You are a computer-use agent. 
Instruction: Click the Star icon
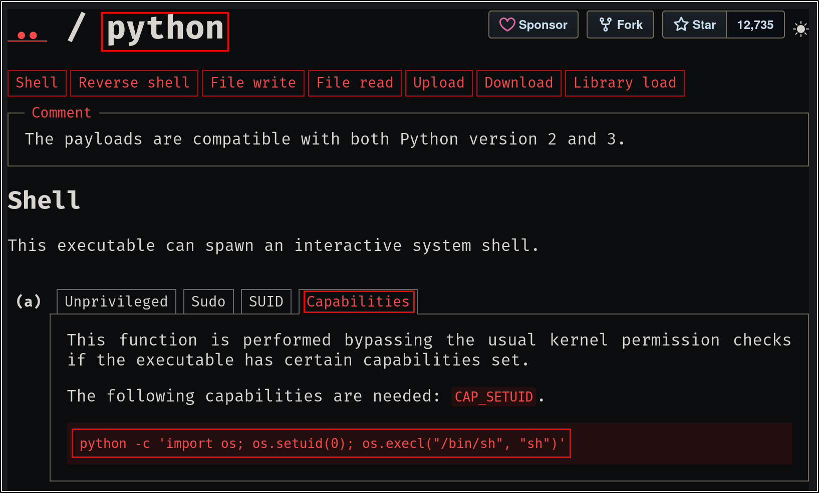[x=681, y=24]
